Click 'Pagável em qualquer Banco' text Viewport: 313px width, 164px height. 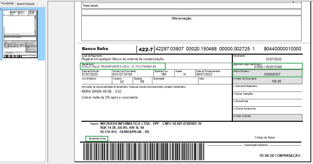point(123,59)
